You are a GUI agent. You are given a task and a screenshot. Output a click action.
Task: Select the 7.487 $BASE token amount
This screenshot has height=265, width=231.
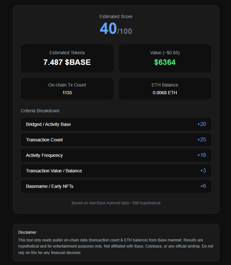tap(67, 62)
